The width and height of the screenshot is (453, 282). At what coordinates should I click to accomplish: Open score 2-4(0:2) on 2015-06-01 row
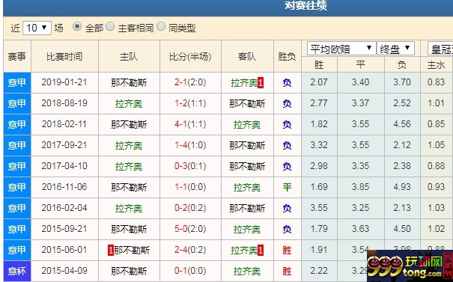tap(190, 250)
